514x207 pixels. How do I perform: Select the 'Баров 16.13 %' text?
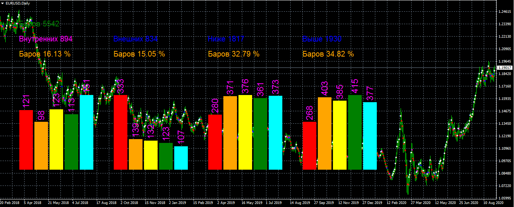45,54
